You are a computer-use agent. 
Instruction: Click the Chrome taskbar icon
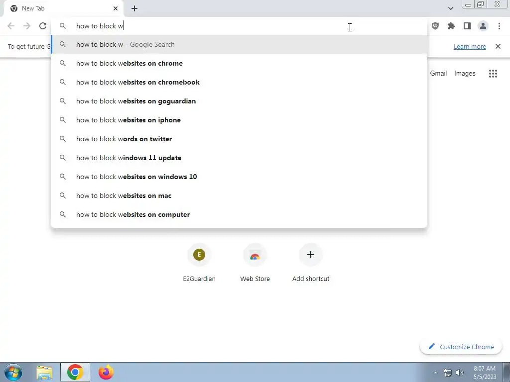click(x=75, y=372)
